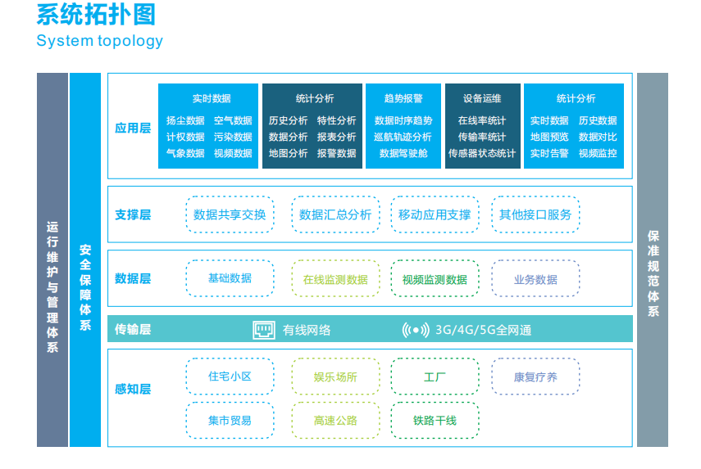
Task: Click the wired network icon
Action: click(263, 330)
